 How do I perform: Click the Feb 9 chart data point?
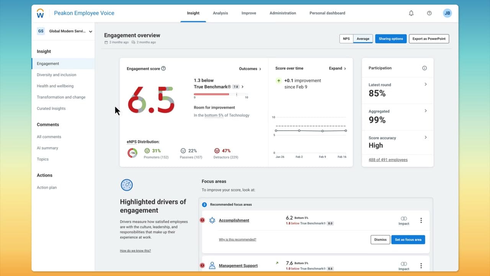point(323,131)
